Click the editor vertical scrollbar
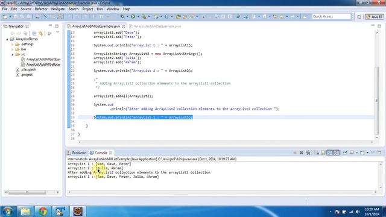Screen dimensions: 386x217 (x=377, y=101)
